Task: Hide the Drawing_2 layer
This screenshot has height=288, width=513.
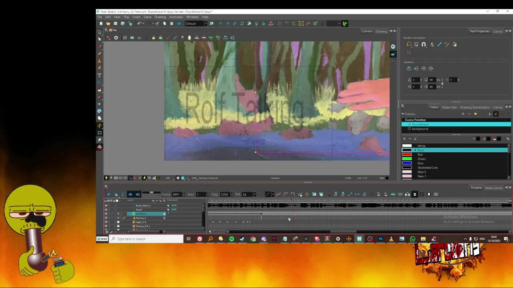Action: 106,218
